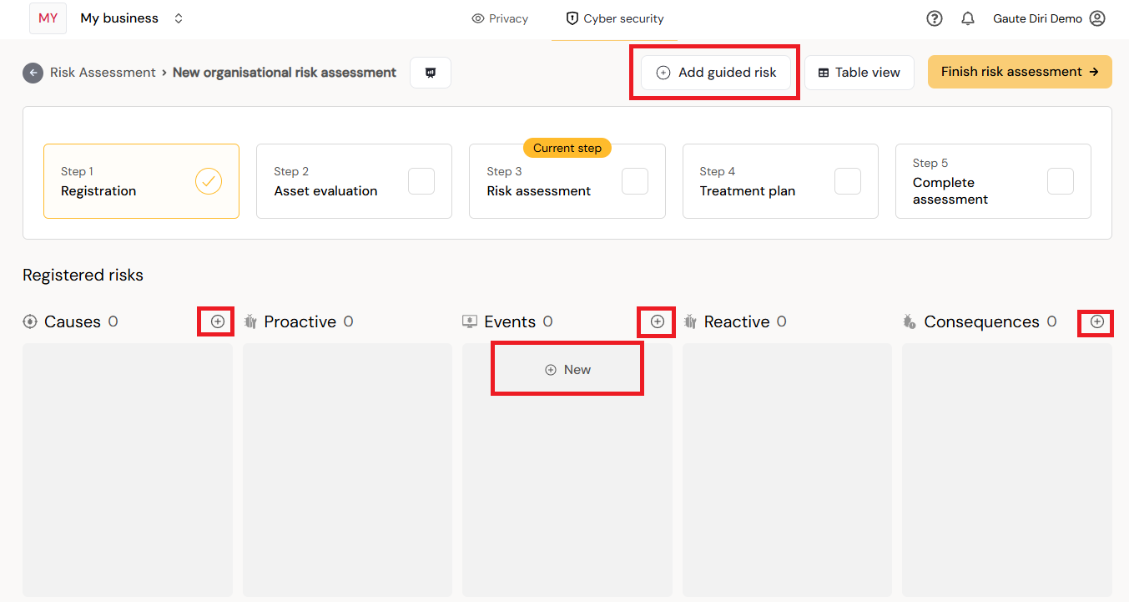Switch to Table view

pyautogui.click(x=859, y=73)
